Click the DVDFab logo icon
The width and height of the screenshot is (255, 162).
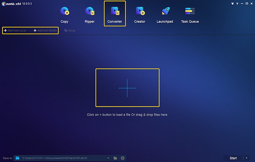[x=4, y=4]
